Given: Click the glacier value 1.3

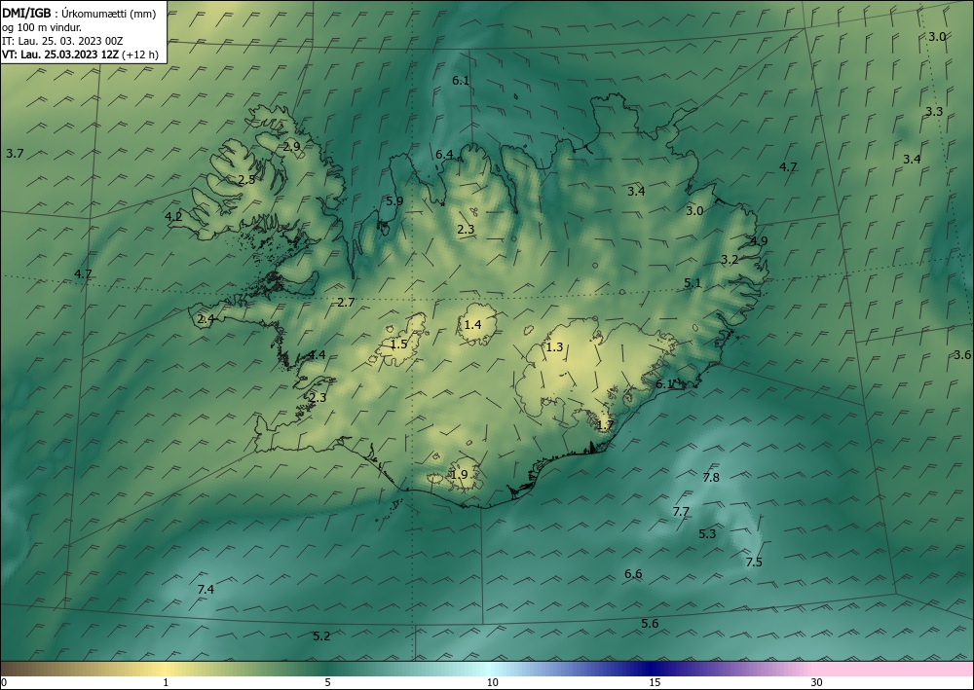Looking at the screenshot, I should 554,346.
